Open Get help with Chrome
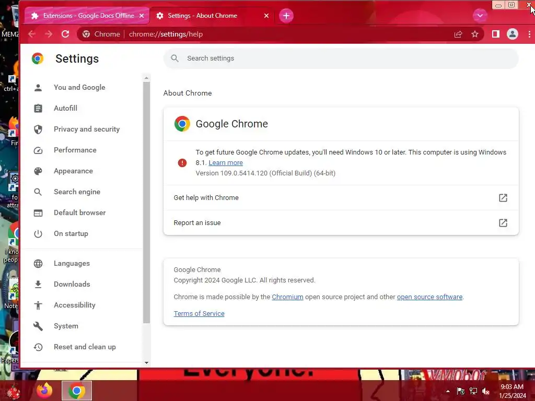Image resolution: width=535 pixels, height=401 pixels. point(341,198)
